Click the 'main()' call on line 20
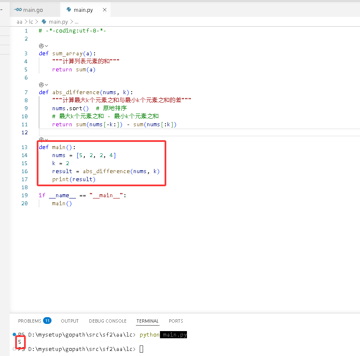Screen dimensions: 360x356 [62, 204]
